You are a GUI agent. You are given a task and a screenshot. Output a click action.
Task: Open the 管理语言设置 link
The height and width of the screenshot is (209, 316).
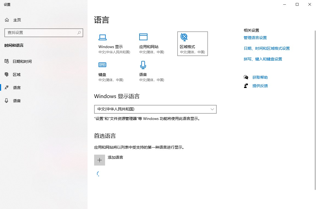tap(255, 38)
